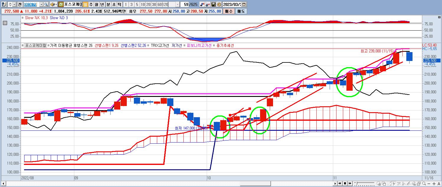
Task: Click the magnifier zoom icon at bottom
Action: 424,183
